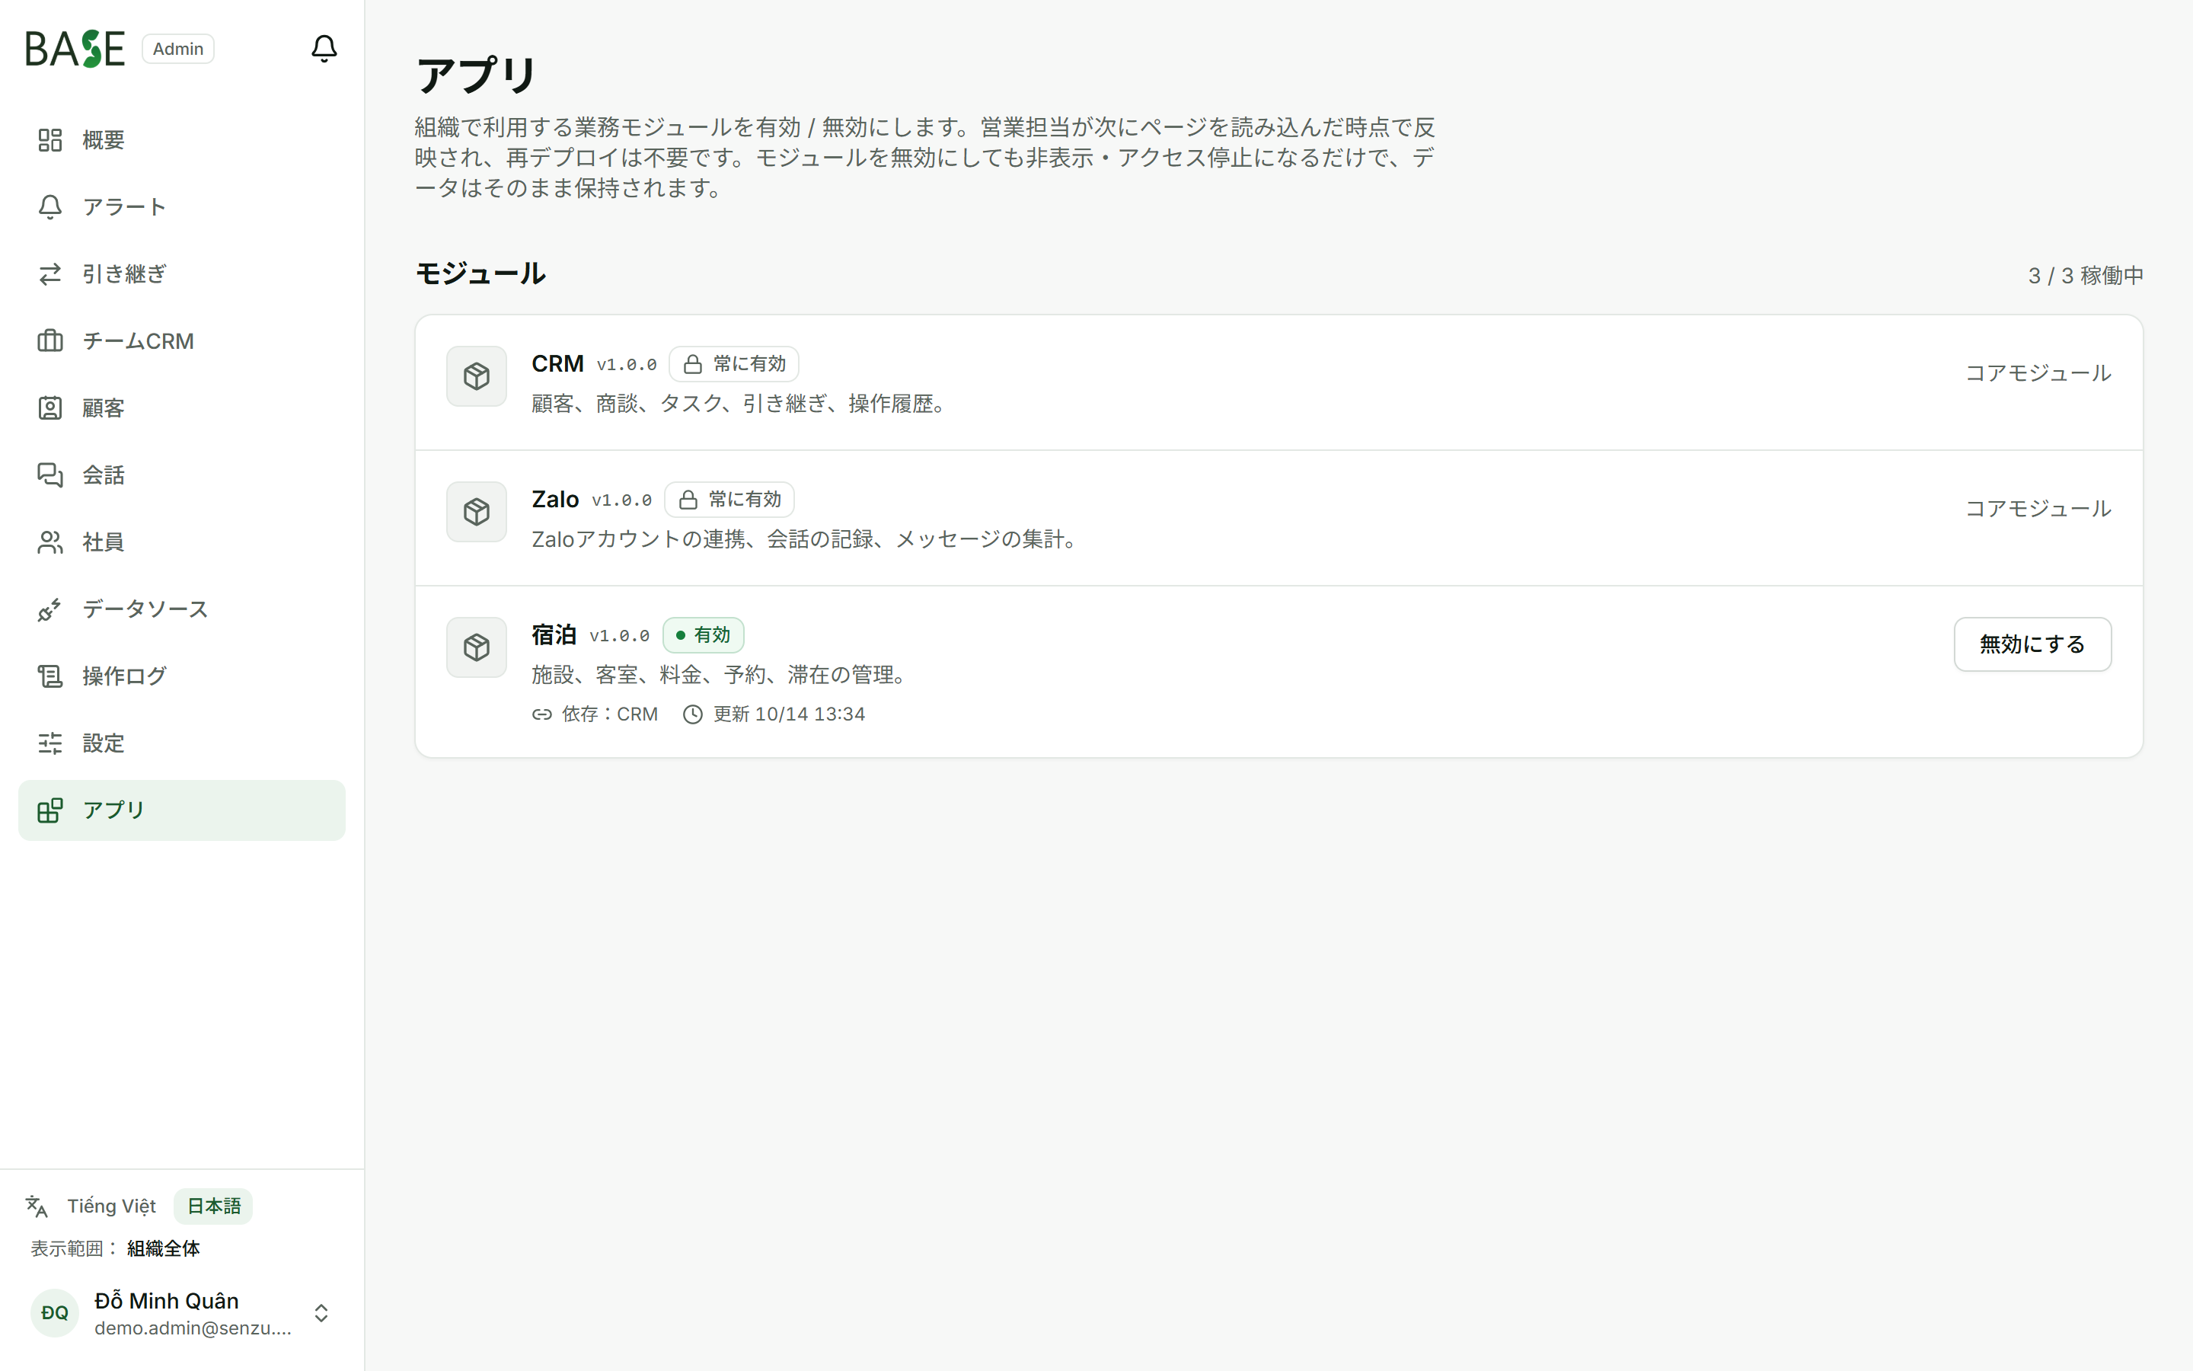Select the アラート bell icon in sidebar
The image size is (2193, 1371).
(49, 206)
